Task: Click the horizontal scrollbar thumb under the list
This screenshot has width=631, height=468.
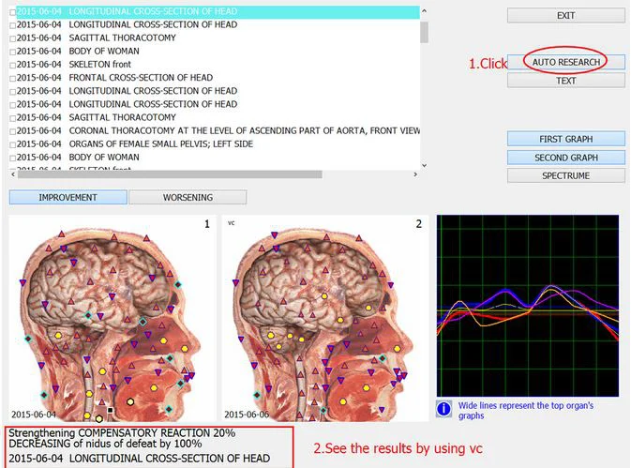Action: (x=169, y=174)
